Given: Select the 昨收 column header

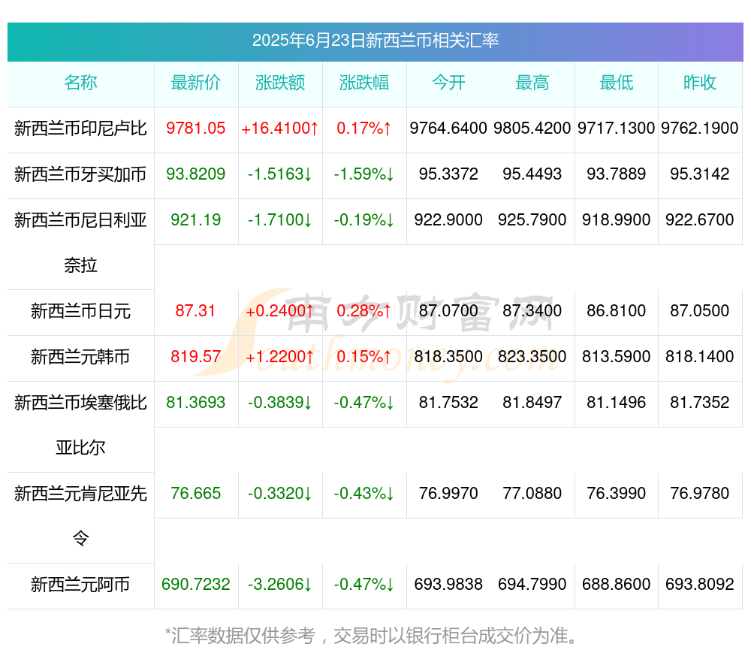Looking at the screenshot, I should pos(700,83).
